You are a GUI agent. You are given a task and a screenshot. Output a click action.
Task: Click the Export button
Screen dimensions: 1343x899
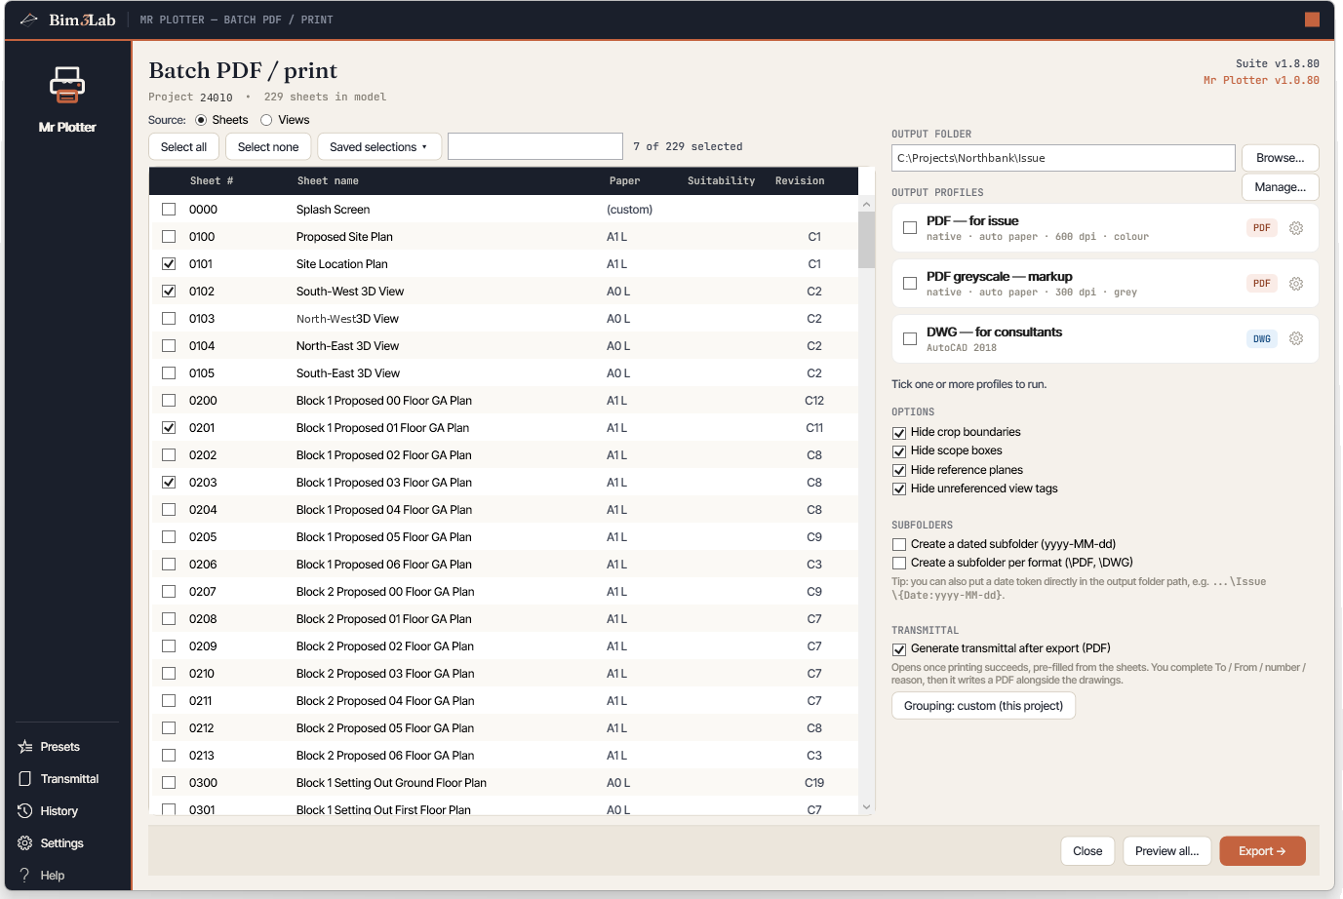click(x=1262, y=851)
